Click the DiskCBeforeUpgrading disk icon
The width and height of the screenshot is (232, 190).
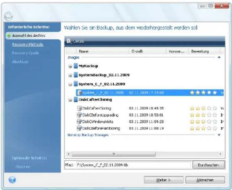(79, 115)
